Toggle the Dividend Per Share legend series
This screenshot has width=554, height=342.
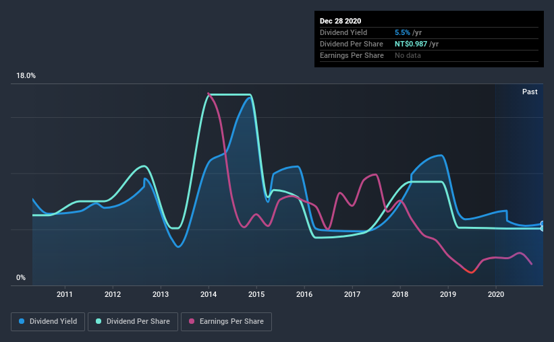coord(133,322)
